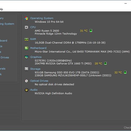
Task: Click the Check for updates link
Action: click(x=127, y=127)
